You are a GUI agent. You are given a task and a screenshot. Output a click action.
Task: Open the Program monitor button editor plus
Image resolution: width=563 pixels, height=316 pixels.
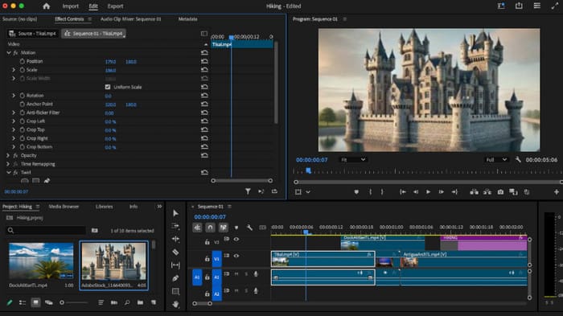pyautogui.click(x=557, y=192)
